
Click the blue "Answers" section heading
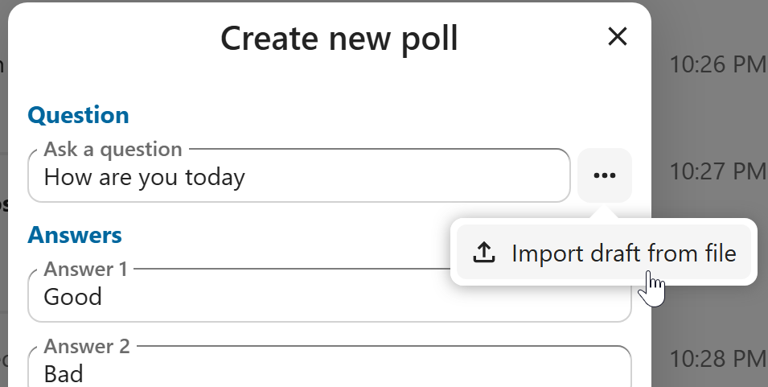[75, 235]
